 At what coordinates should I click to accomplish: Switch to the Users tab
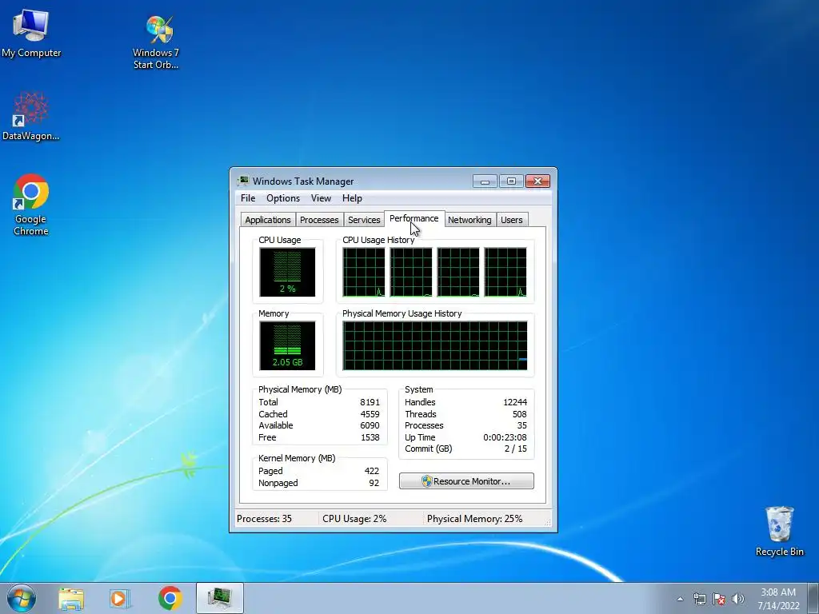coord(512,220)
